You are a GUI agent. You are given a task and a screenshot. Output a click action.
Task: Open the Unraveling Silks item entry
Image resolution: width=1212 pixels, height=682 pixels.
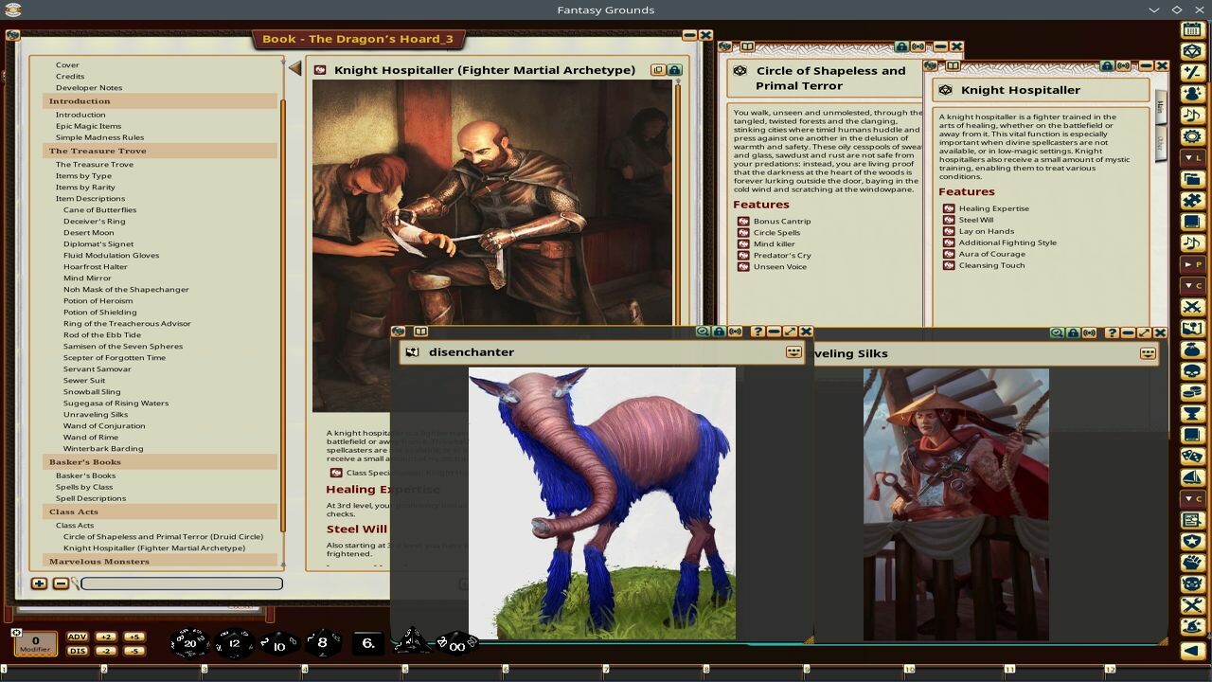[96, 414]
